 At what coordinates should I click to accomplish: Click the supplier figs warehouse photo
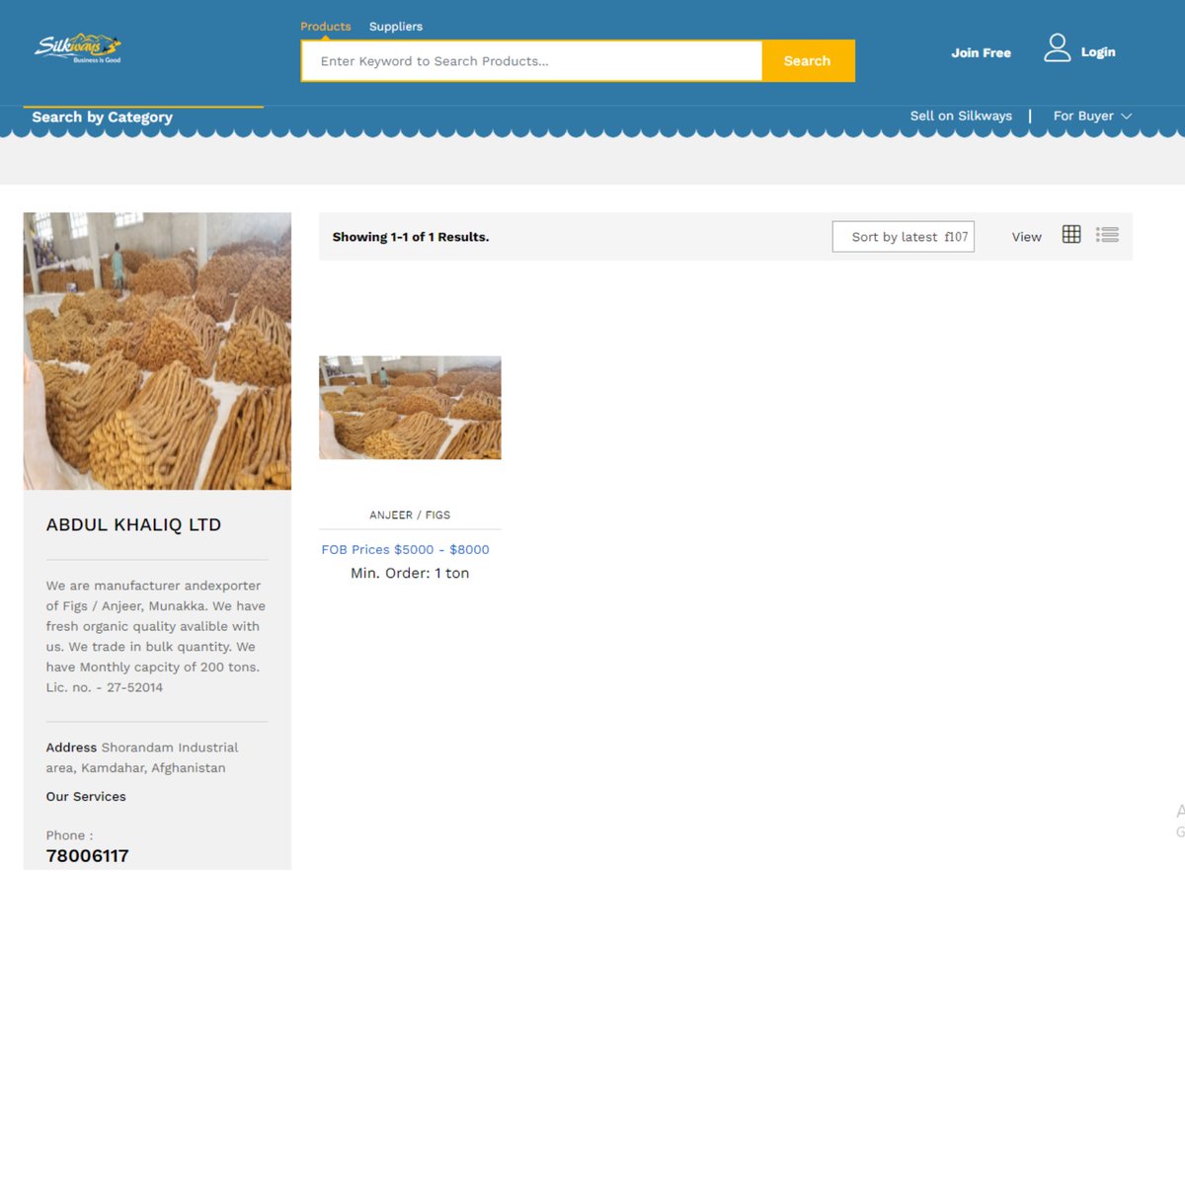click(157, 352)
